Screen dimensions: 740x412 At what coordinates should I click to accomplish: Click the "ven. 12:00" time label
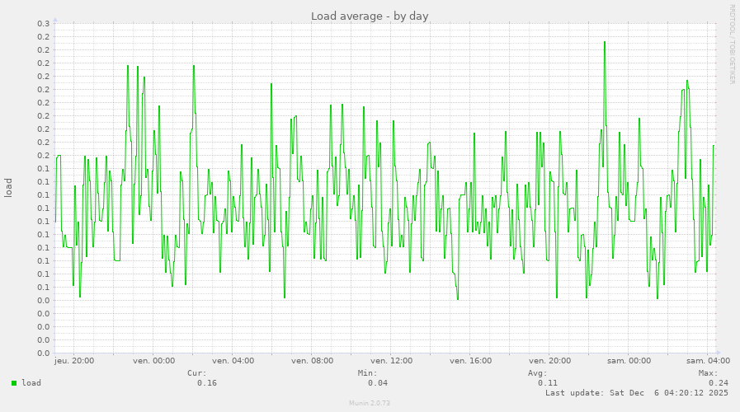click(391, 361)
